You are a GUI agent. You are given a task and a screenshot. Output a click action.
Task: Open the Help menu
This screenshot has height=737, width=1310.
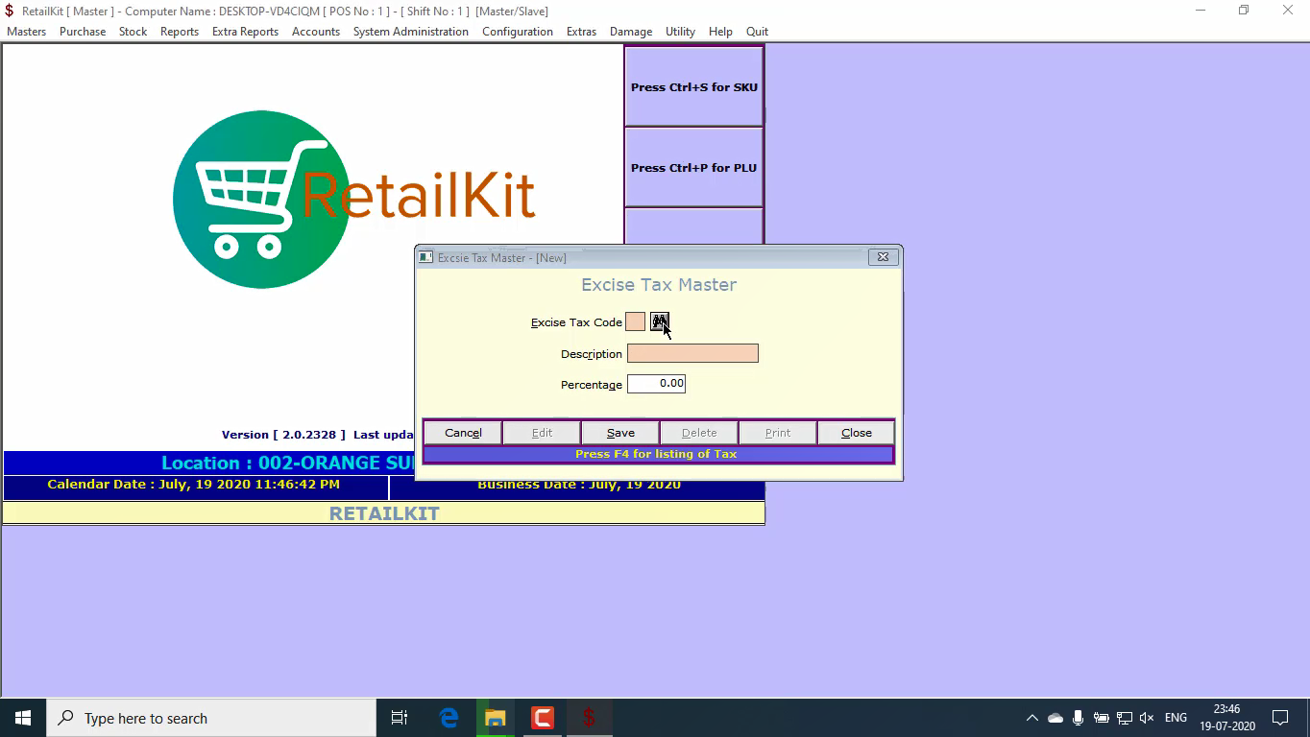tap(720, 32)
